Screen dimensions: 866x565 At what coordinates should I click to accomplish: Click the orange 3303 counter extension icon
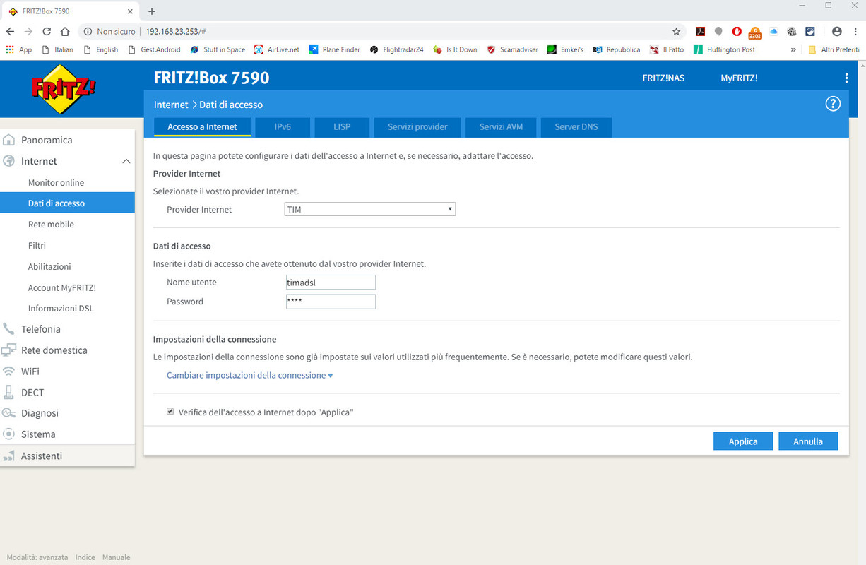tap(755, 32)
